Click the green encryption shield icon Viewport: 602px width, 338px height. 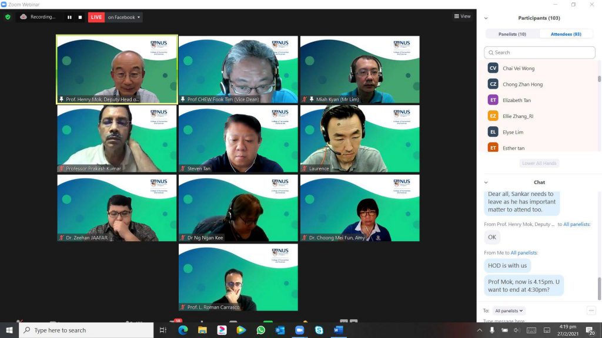pyautogui.click(x=8, y=17)
